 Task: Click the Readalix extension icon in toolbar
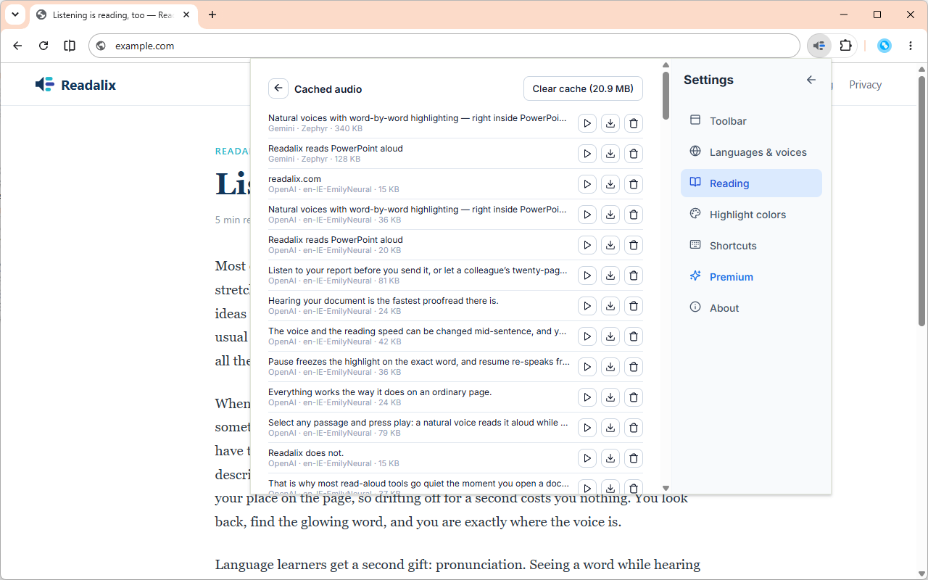(x=819, y=46)
